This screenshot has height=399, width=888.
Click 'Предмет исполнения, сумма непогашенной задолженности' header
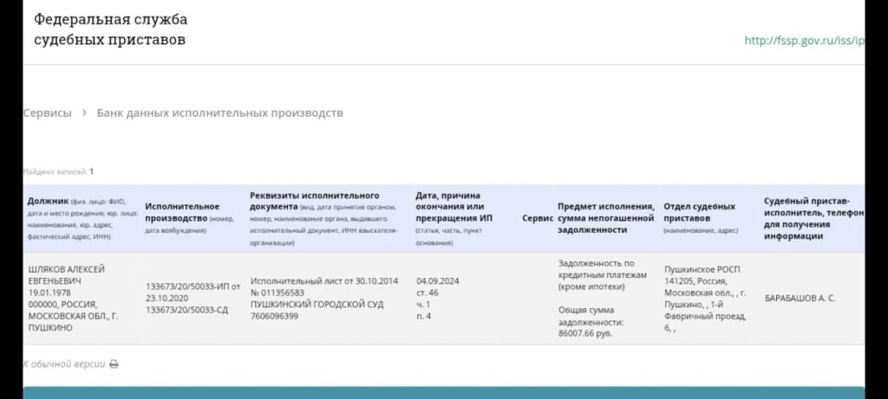click(606, 218)
